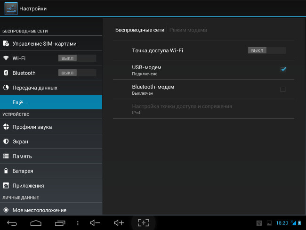The width and height of the screenshot is (306, 230).
Task: Tap the Bluetooth-модем title text
Action: [153, 87]
